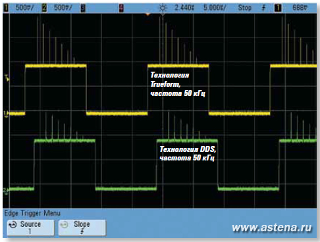Click channel 2 ground reference marker
The height and width of the screenshot is (242, 320).
(6, 190)
